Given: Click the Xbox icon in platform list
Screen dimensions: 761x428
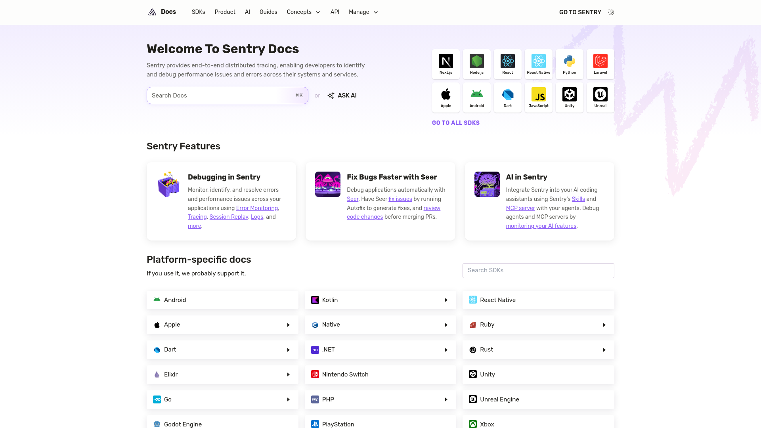Looking at the screenshot, I should (x=473, y=424).
